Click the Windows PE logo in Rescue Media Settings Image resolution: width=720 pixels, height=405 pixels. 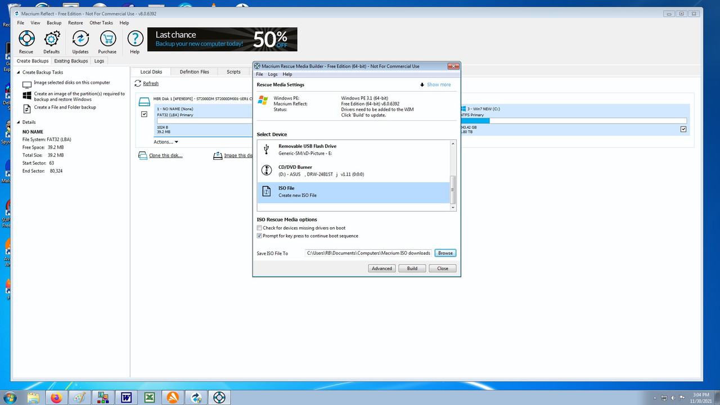click(x=263, y=100)
